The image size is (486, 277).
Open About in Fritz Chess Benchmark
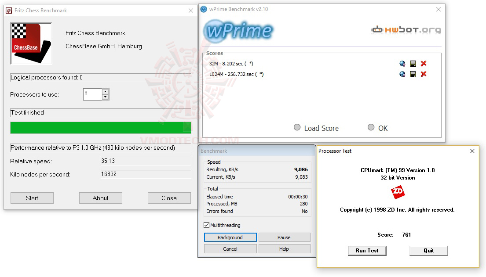pos(100,198)
